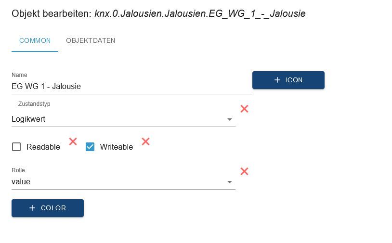Select the Common tab

click(35, 40)
